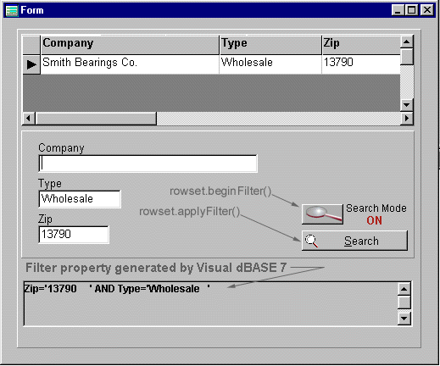Maximize the Form window

(x=412, y=10)
